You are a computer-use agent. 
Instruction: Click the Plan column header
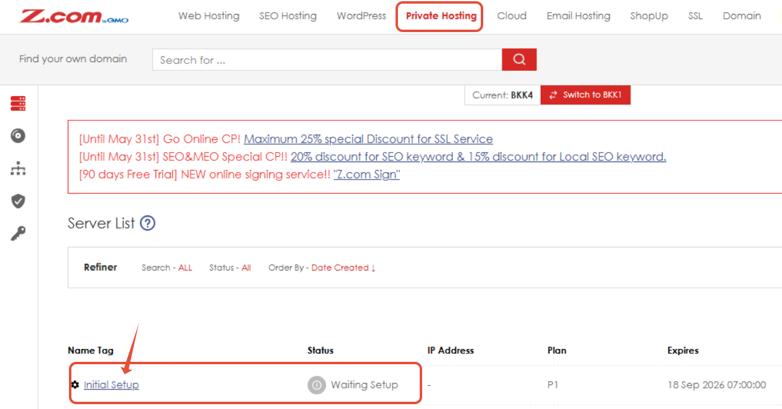pyautogui.click(x=556, y=350)
